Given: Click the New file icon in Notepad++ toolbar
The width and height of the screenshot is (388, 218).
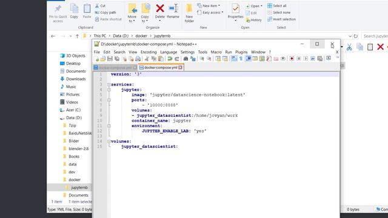Looking at the screenshot, I should pos(96,59).
